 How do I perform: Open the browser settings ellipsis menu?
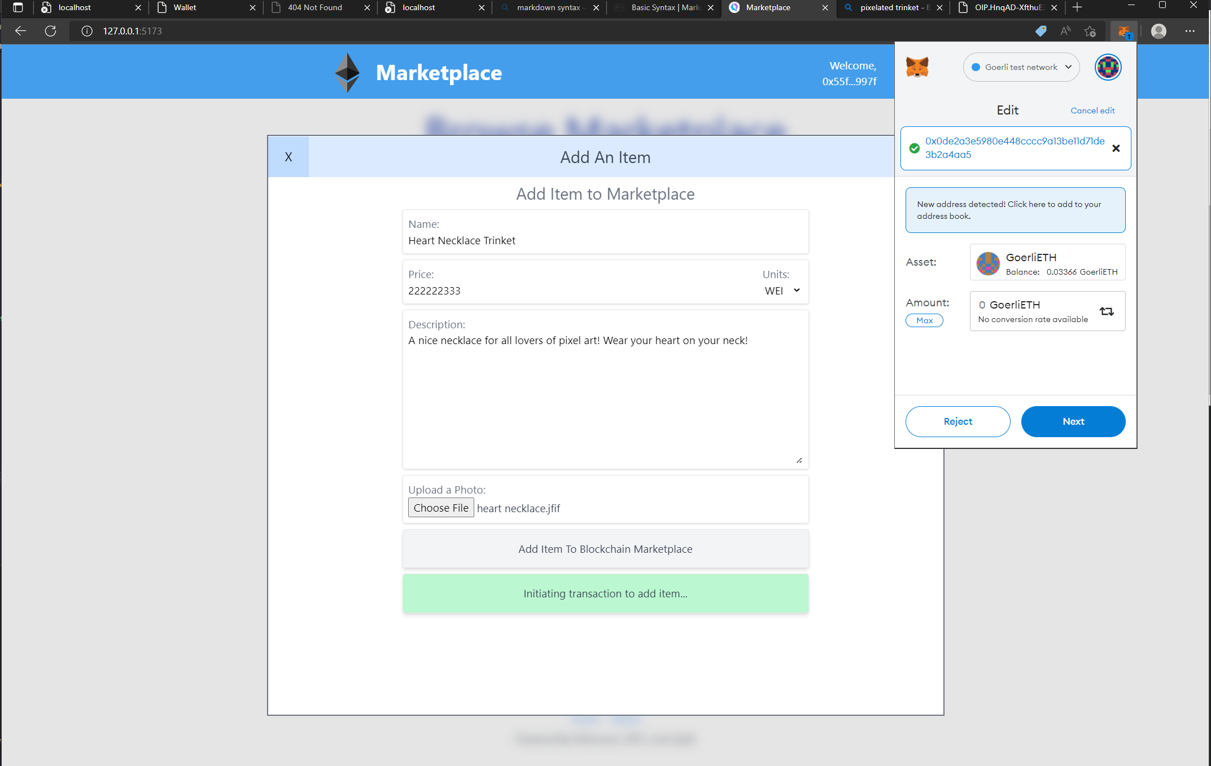click(x=1190, y=31)
